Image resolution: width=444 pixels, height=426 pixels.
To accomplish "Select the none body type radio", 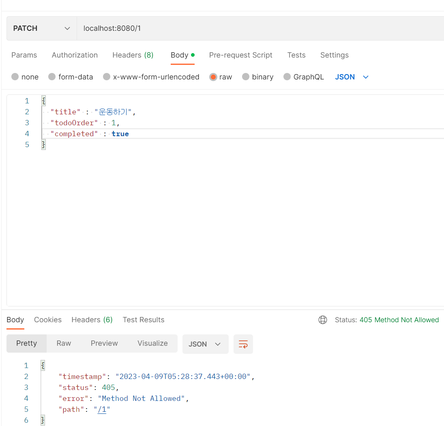I will tap(15, 77).
